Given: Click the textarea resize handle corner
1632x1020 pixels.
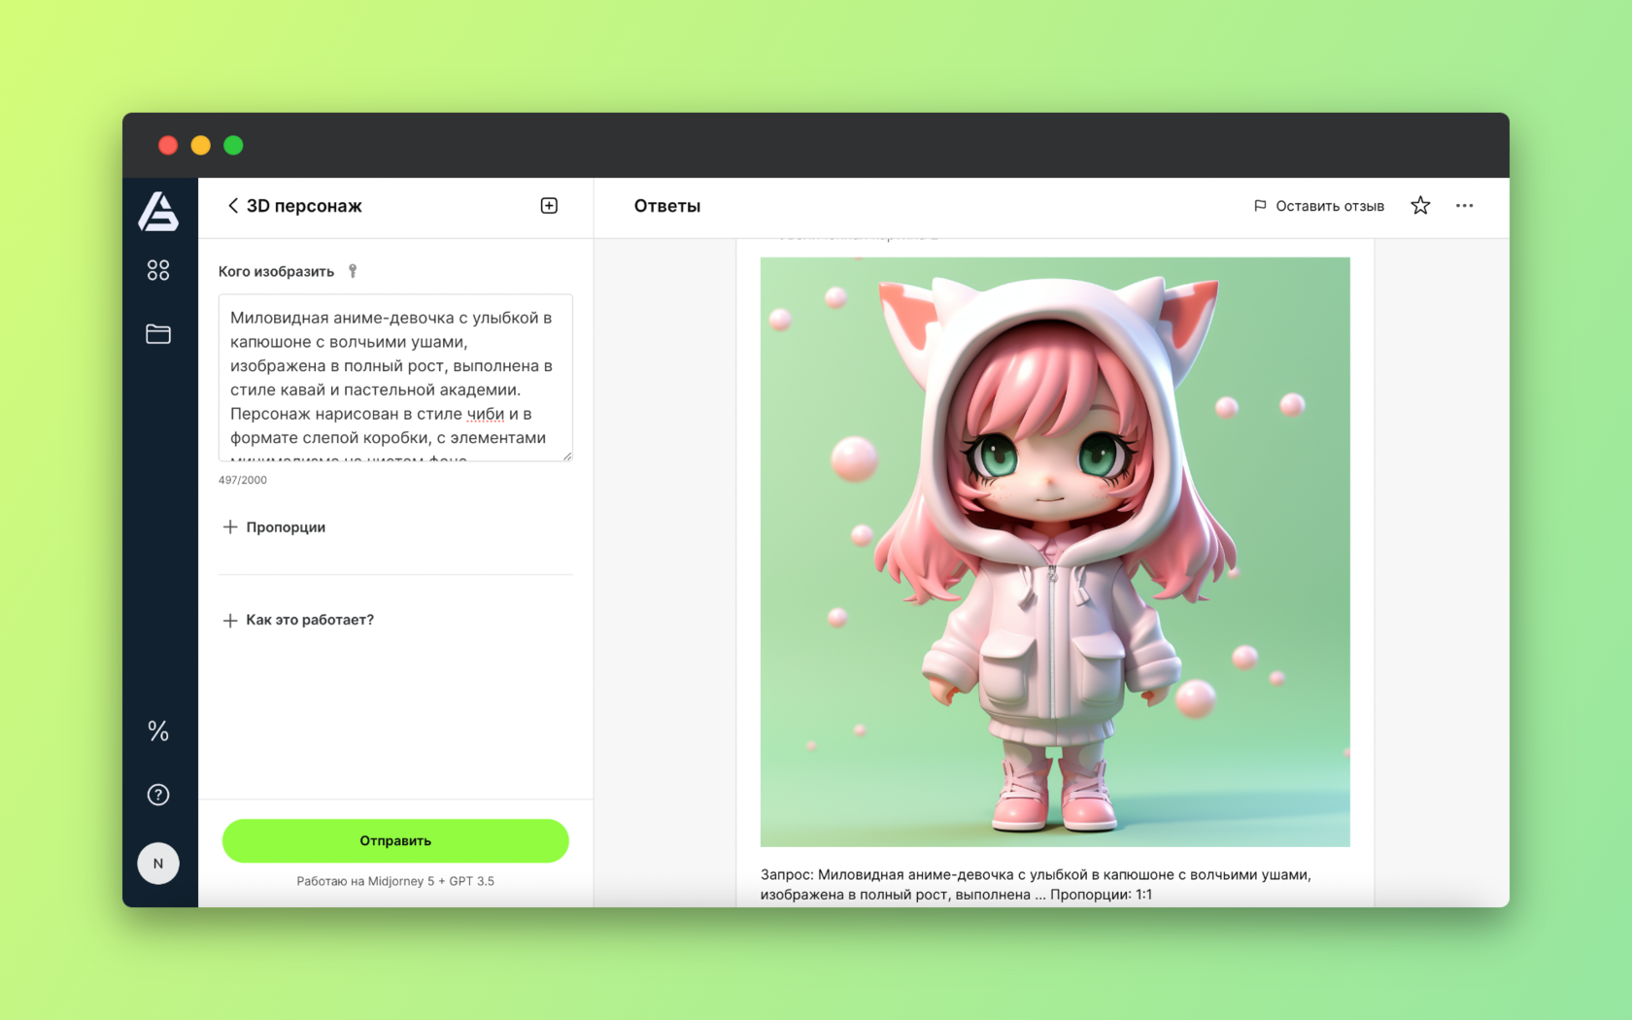Looking at the screenshot, I should click(567, 456).
